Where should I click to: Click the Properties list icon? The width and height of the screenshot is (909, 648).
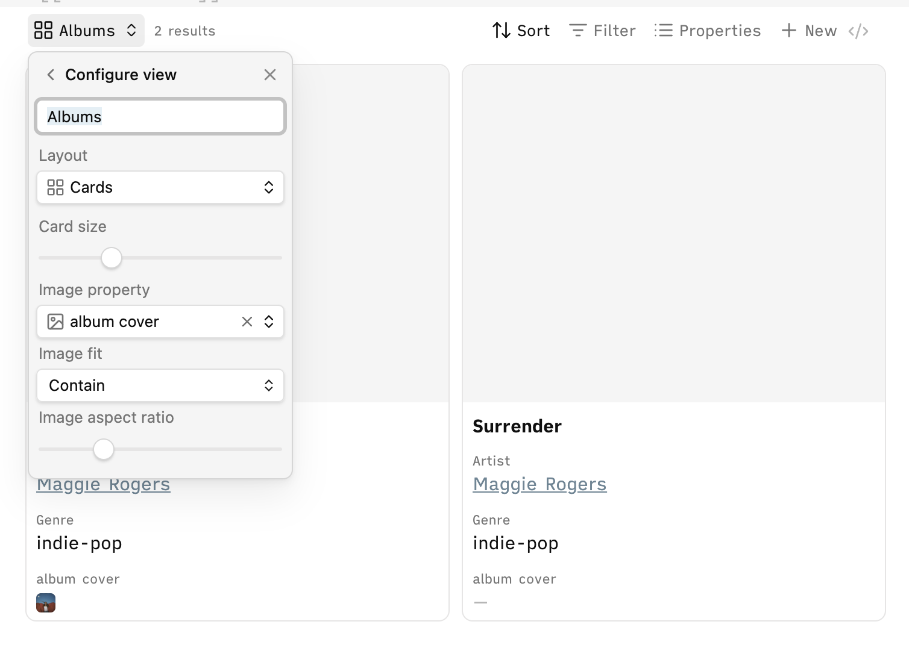[664, 31]
